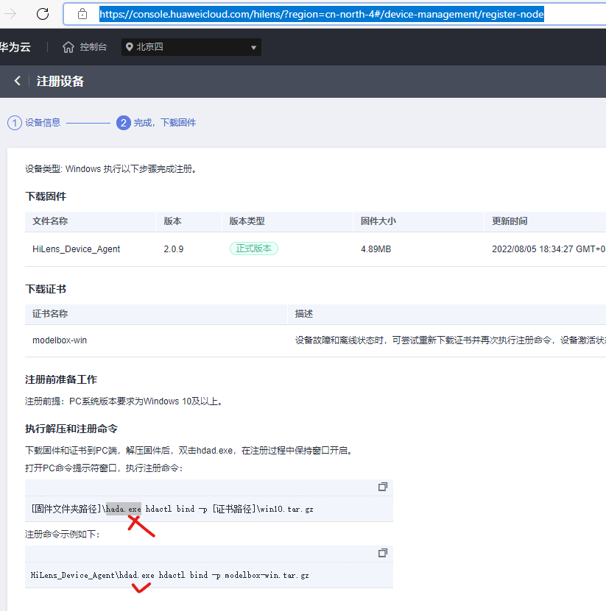The width and height of the screenshot is (606, 611).
Task: Copy the example command with copy icon
Action: [383, 553]
